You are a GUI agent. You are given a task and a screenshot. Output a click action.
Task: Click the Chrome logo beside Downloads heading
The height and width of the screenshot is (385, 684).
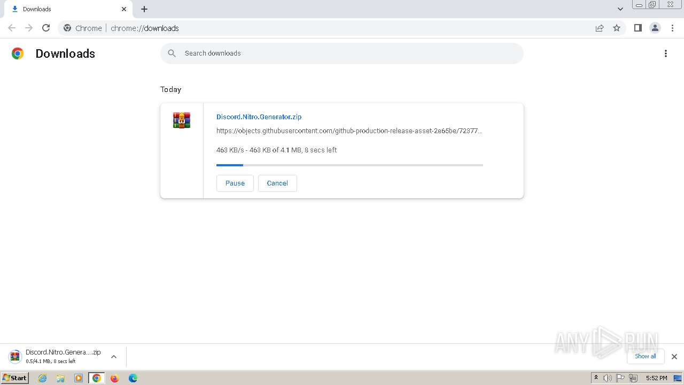tap(18, 53)
